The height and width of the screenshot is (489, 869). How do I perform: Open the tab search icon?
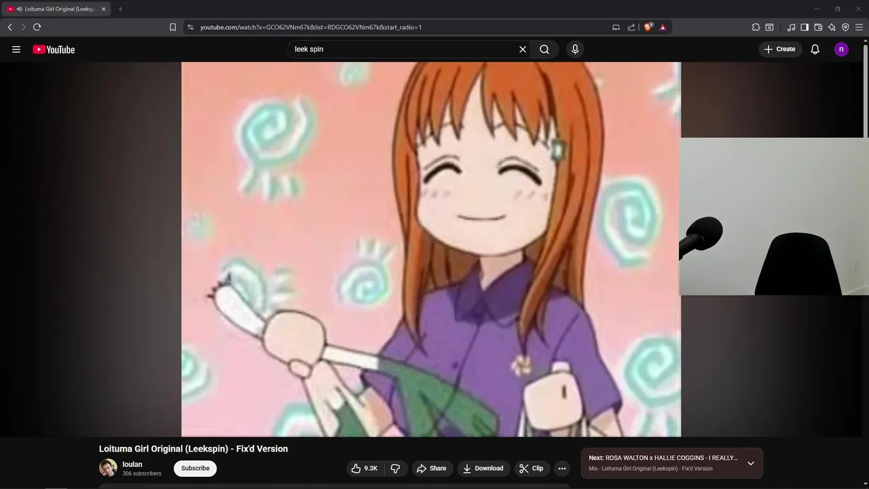coord(769,27)
